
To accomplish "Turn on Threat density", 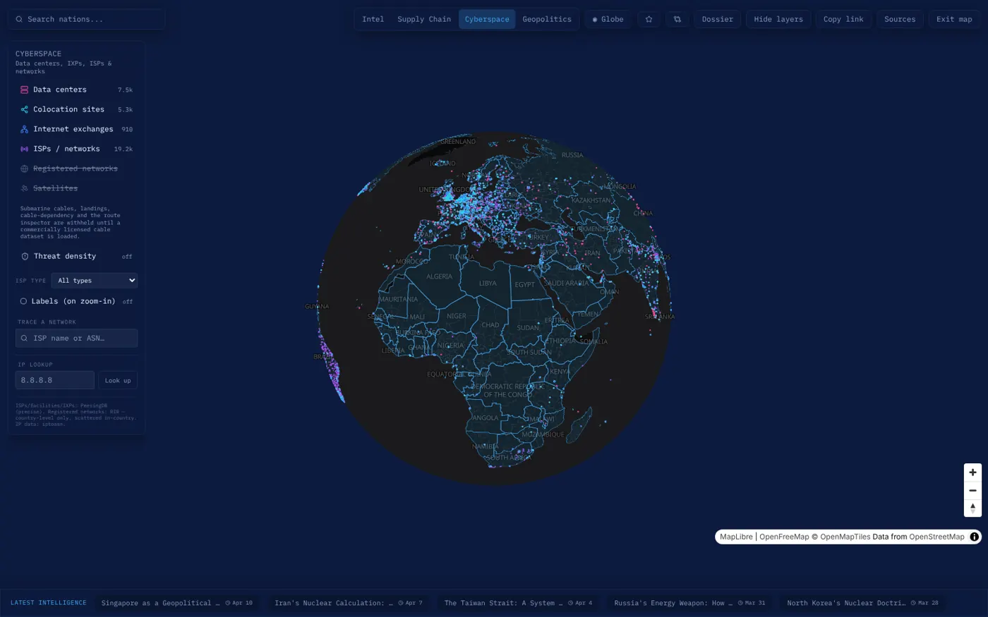I will [76, 256].
